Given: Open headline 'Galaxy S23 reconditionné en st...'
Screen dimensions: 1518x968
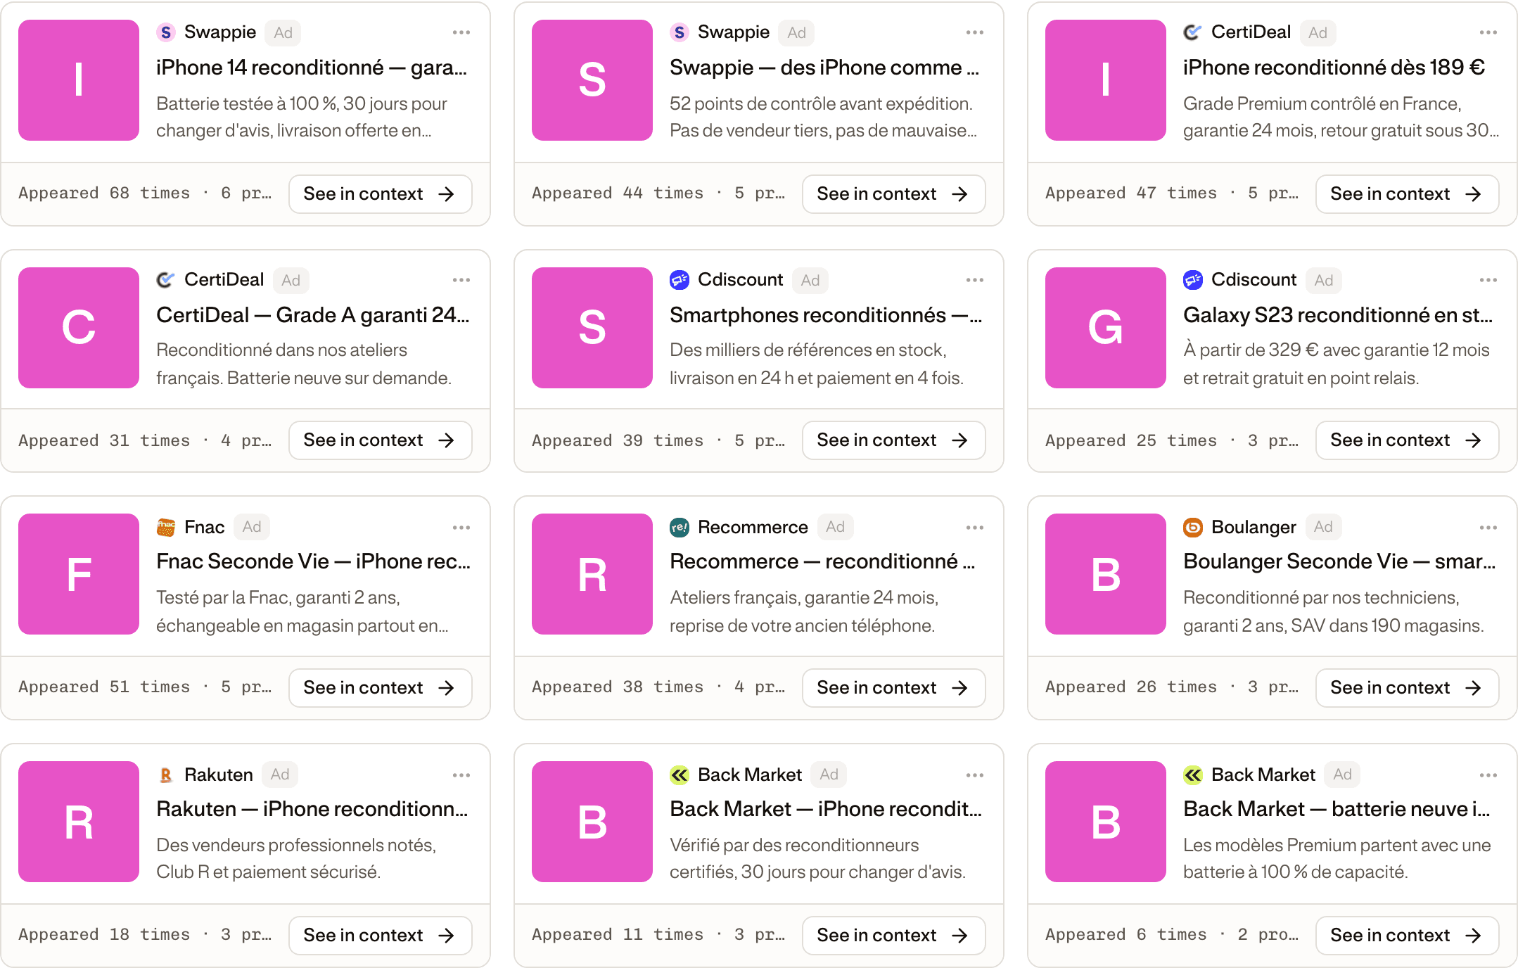Looking at the screenshot, I should [1338, 315].
